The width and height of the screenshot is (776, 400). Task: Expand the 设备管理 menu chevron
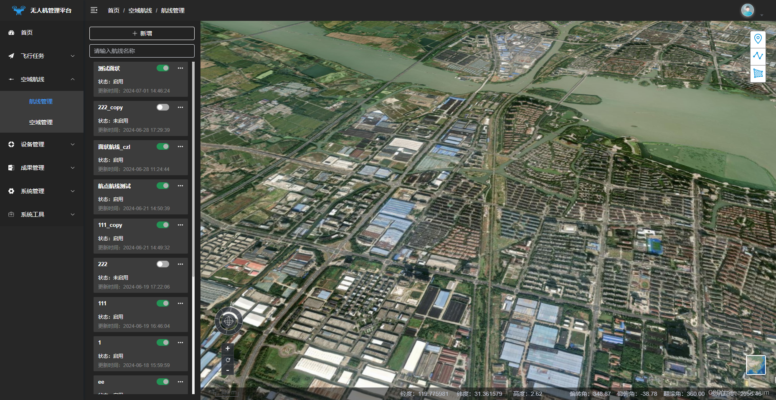(x=73, y=144)
